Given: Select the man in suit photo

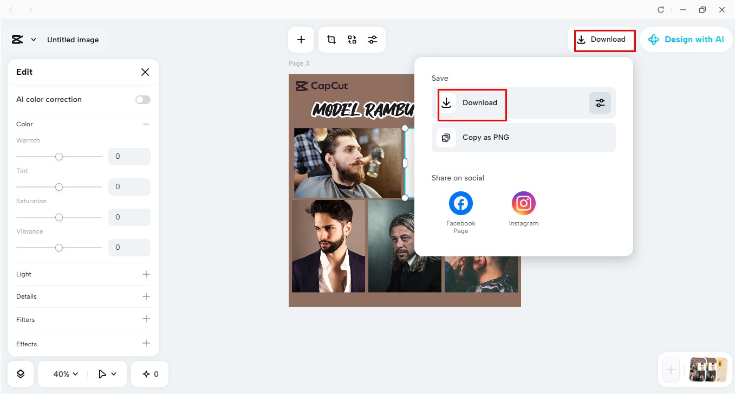Looking at the screenshot, I should tap(328, 246).
